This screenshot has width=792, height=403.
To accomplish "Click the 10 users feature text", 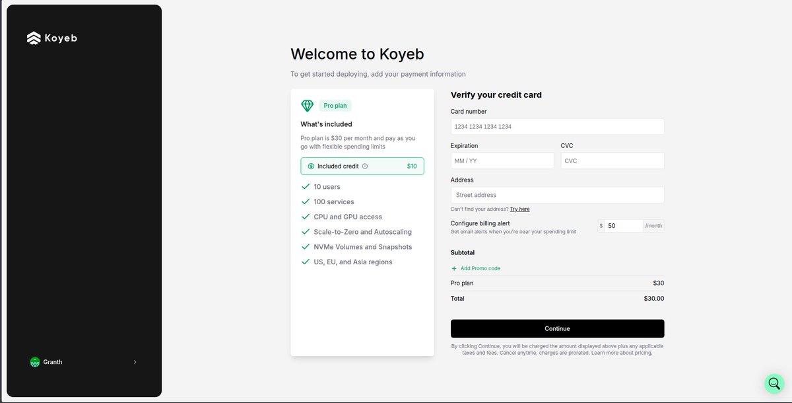I will [x=327, y=187].
